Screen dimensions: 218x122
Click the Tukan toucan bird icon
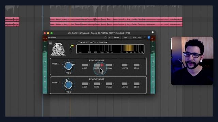tap(72, 49)
